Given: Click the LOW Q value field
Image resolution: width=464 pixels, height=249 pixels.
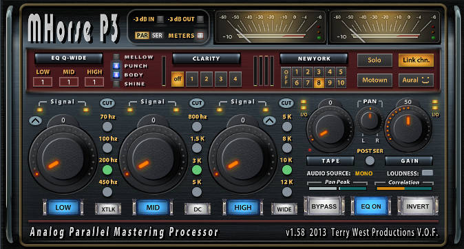Looking at the screenshot, I should (x=43, y=82).
